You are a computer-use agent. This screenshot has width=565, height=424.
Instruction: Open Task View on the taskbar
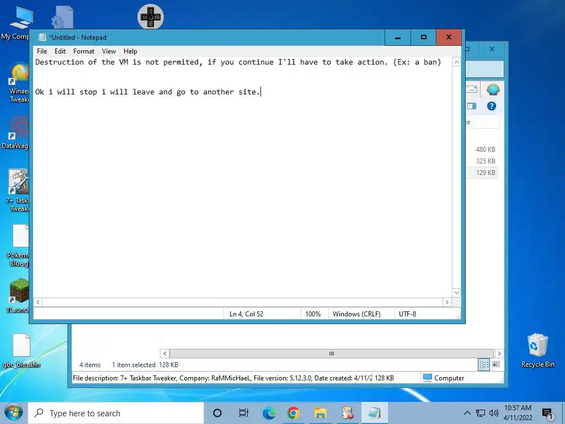tap(243, 413)
